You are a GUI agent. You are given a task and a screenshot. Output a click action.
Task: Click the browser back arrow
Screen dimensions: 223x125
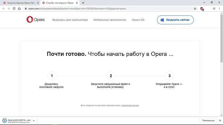[x=4, y=9]
